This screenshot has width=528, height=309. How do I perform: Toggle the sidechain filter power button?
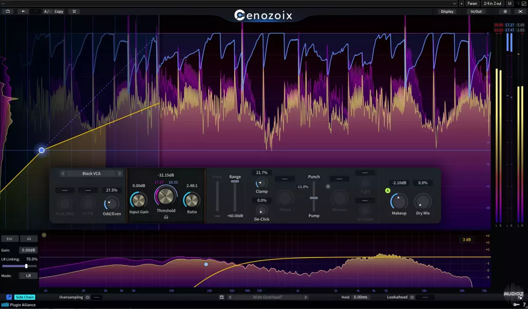tap(44, 235)
